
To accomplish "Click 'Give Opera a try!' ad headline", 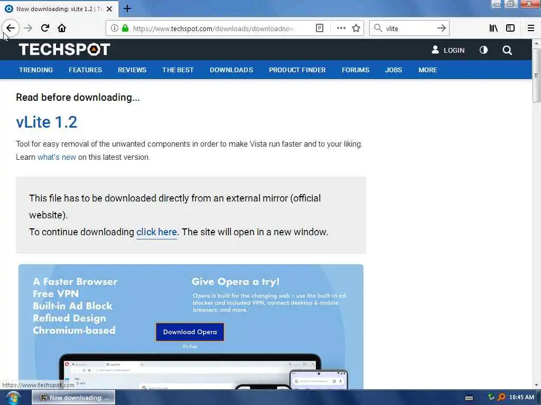I will pos(235,282).
